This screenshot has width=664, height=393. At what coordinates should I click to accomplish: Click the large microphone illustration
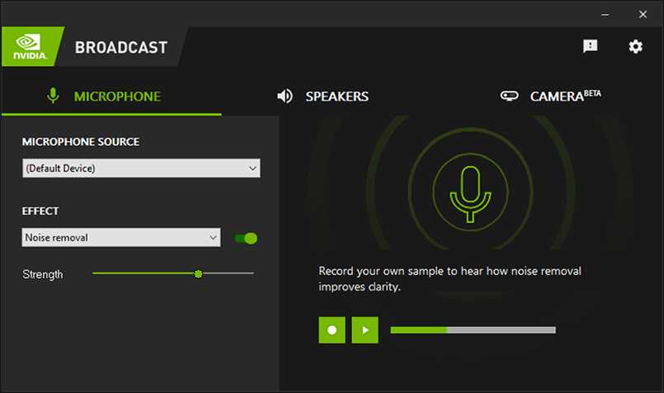tap(470, 194)
